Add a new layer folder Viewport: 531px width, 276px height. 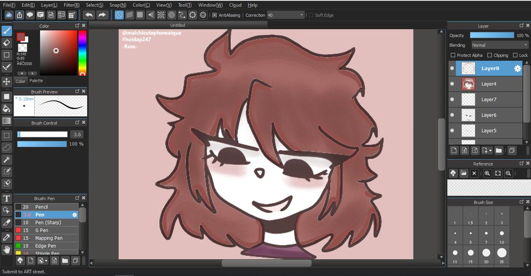pyautogui.click(x=498, y=150)
